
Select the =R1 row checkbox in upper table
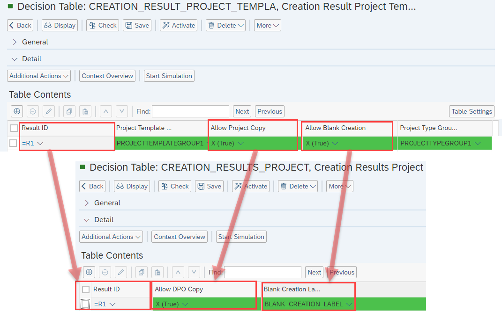[14, 143]
